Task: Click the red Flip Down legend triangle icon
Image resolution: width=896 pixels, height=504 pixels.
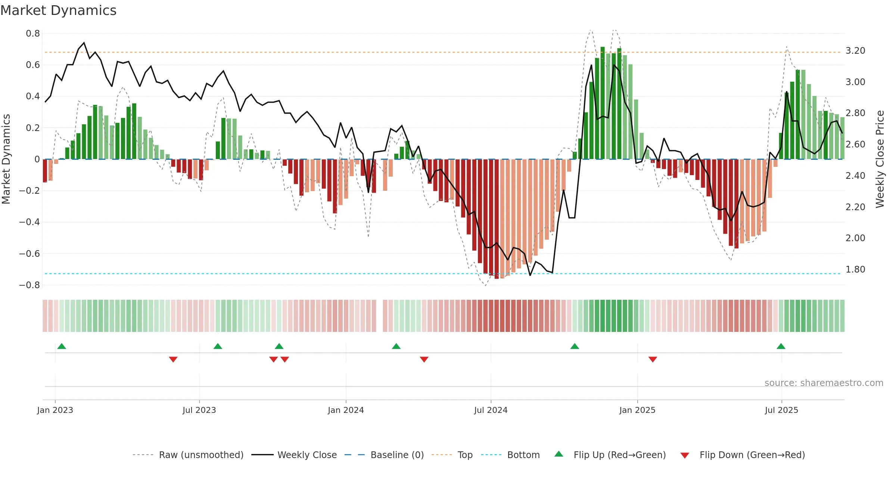Action: tap(685, 455)
